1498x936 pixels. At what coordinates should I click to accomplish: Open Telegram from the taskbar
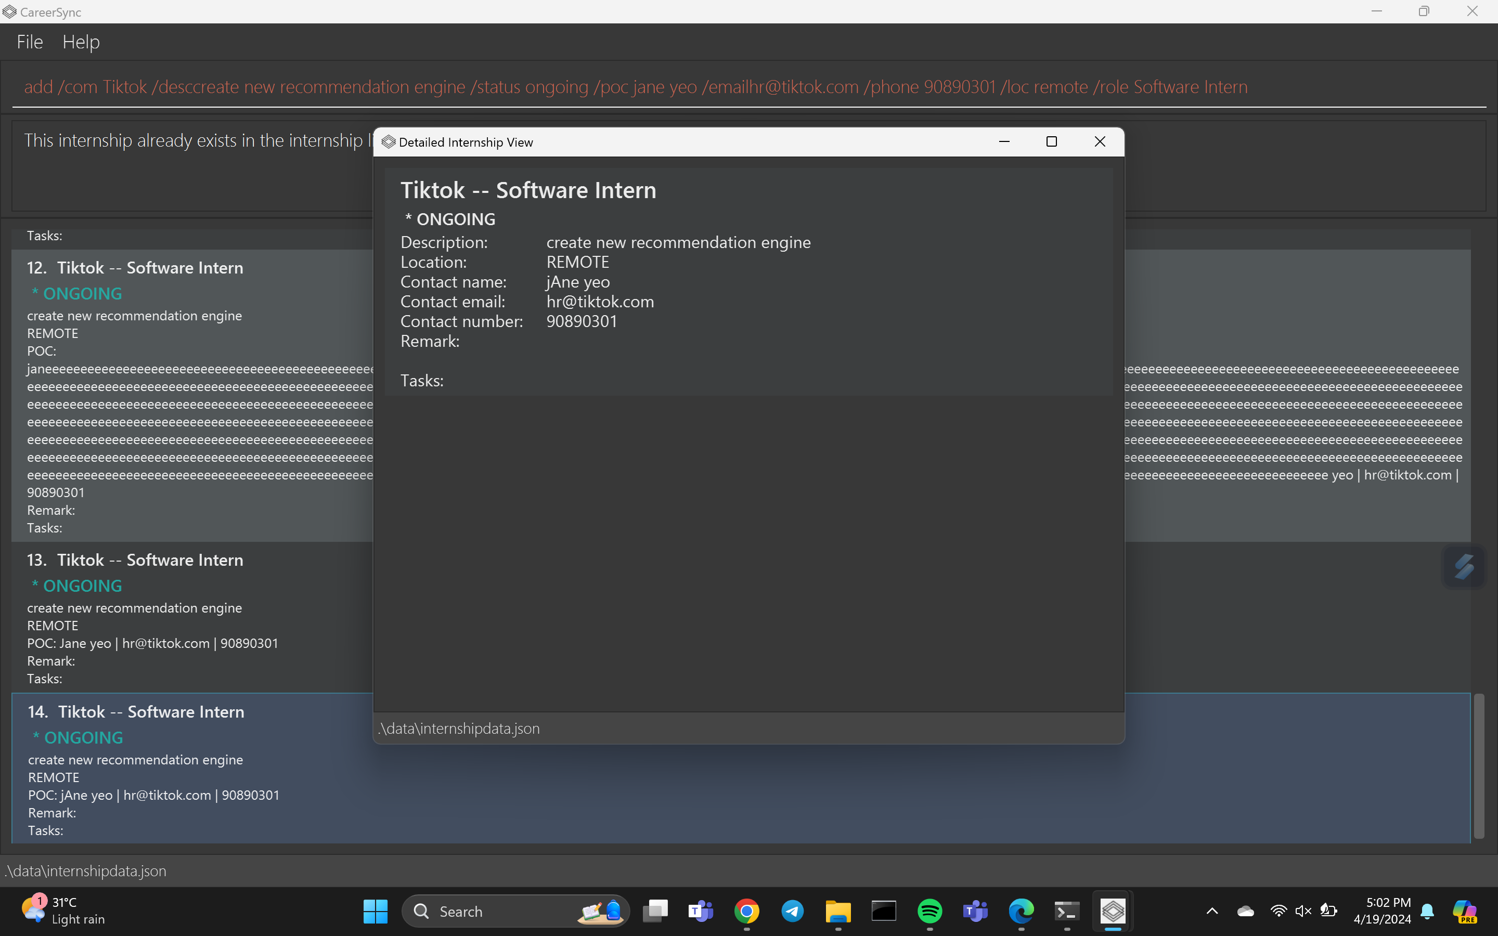[792, 911]
